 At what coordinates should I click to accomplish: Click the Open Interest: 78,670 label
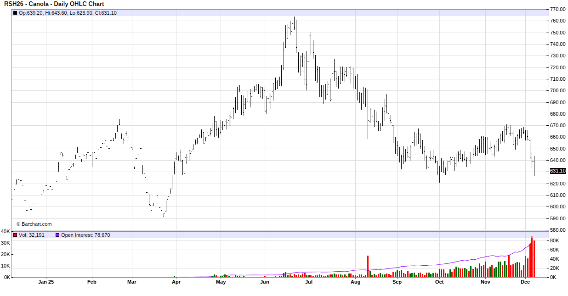coord(85,235)
